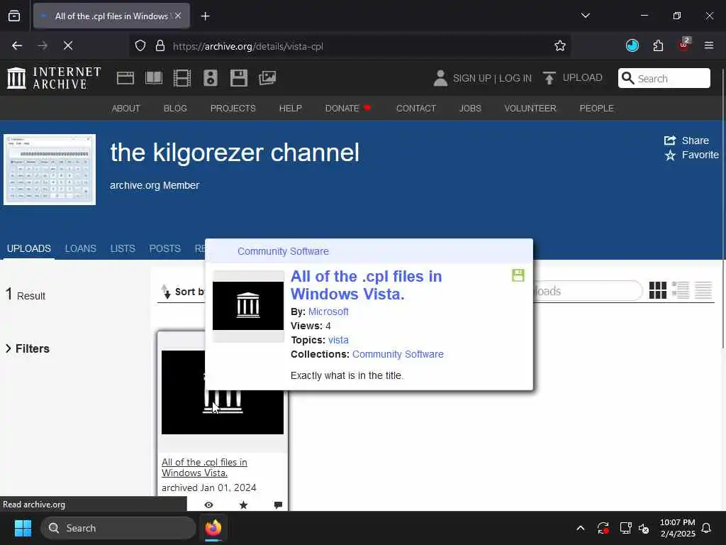Image resolution: width=726 pixels, height=545 pixels.
Task: Switch to tile grid view
Action: point(657,290)
